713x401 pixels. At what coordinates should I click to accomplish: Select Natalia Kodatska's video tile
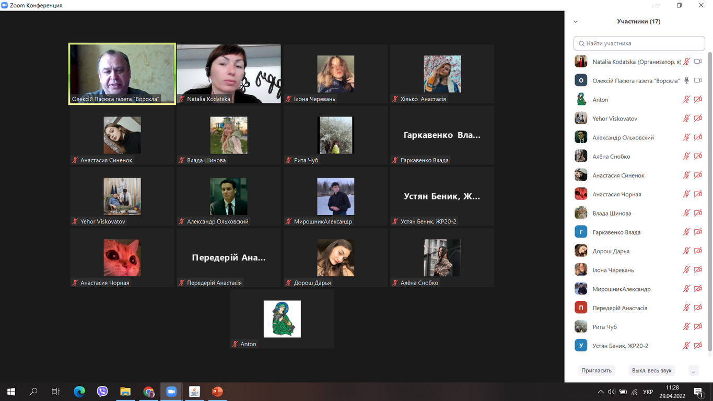click(x=228, y=74)
